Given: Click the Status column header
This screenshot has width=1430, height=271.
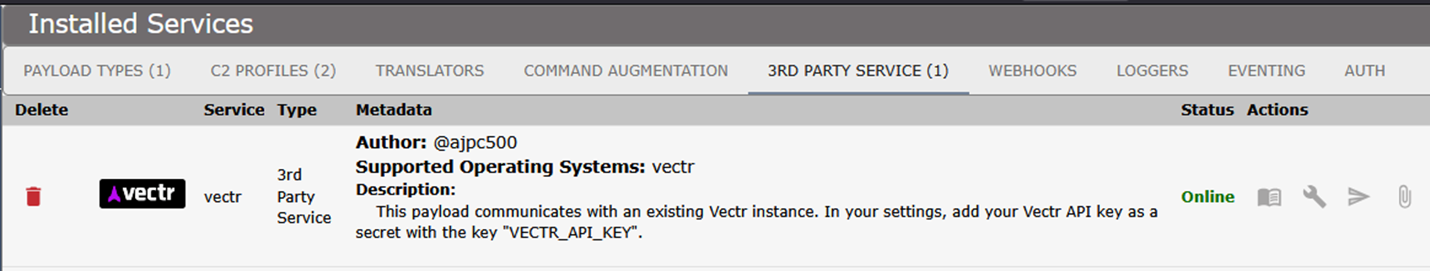Looking at the screenshot, I should [x=1207, y=110].
